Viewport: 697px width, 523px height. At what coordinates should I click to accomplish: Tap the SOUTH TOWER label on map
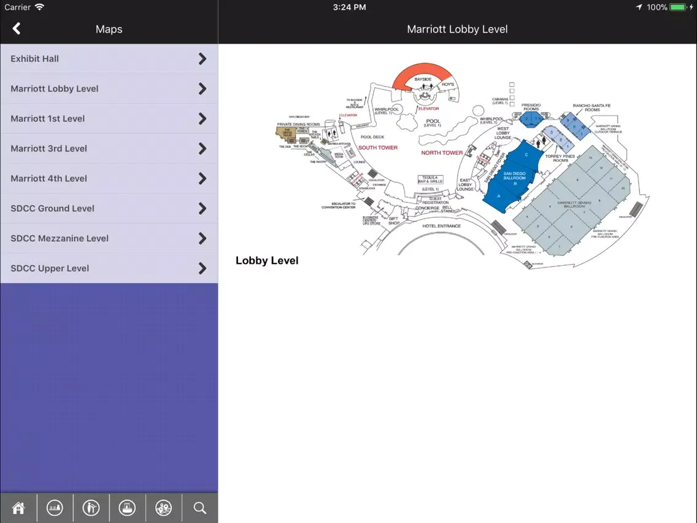378,148
